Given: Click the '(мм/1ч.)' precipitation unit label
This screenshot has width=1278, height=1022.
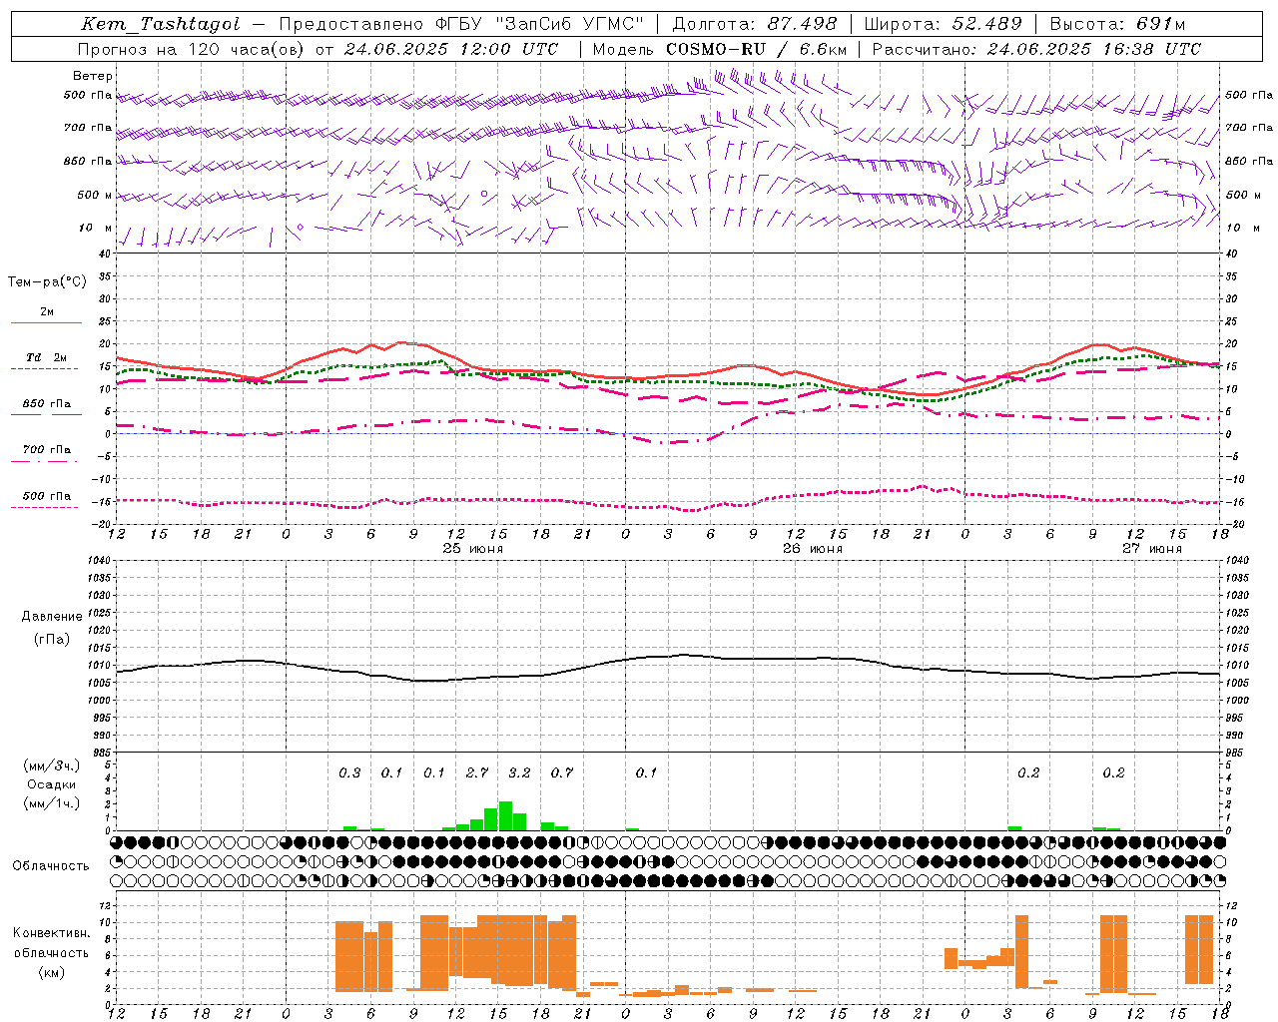Looking at the screenshot, I should (51, 803).
